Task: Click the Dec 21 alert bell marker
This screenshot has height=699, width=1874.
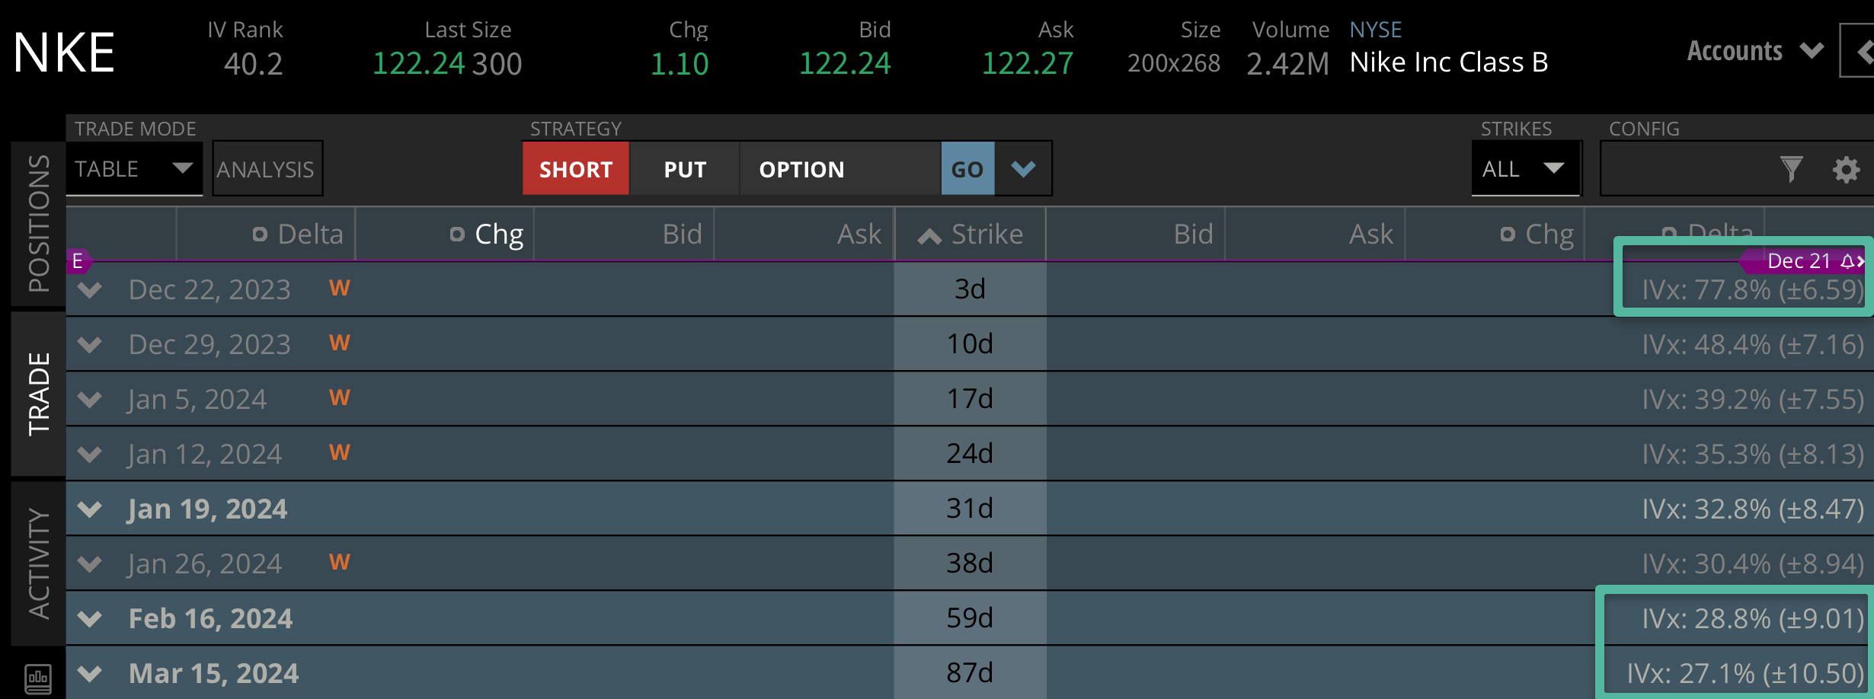Action: [x=1847, y=261]
